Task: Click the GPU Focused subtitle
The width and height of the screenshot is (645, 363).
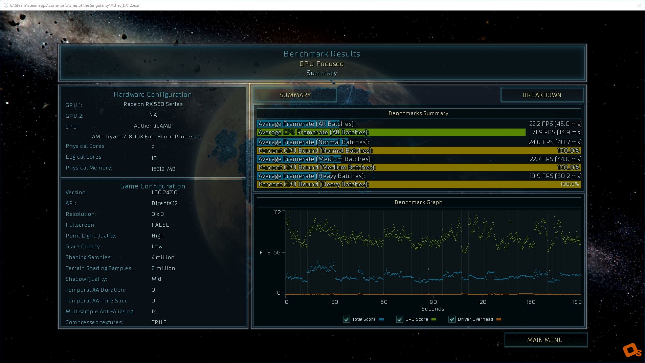Action: 321,64
